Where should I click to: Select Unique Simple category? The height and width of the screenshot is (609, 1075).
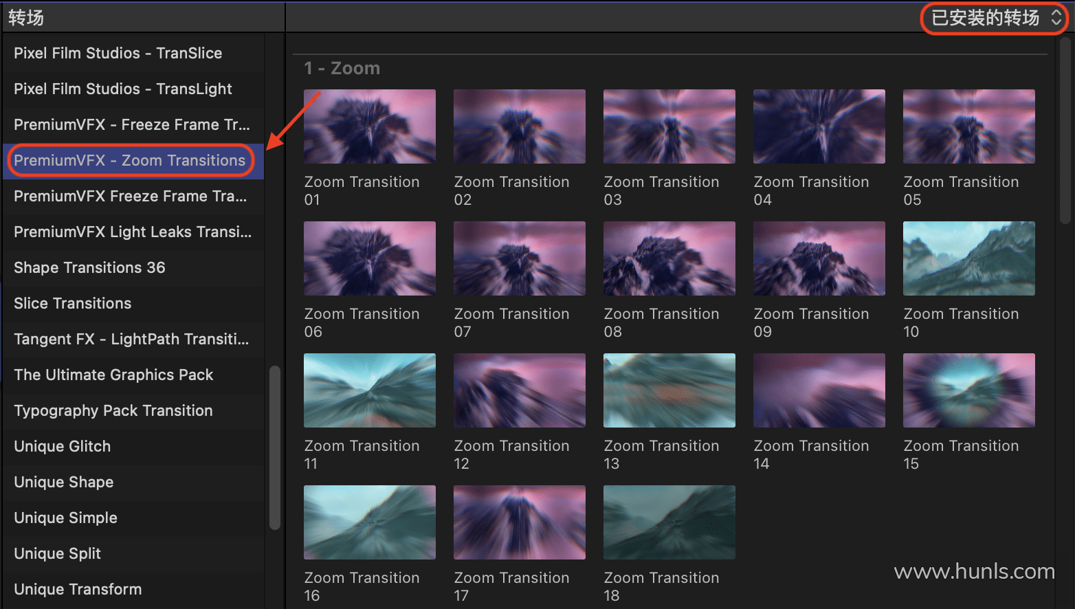[x=133, y=518]
